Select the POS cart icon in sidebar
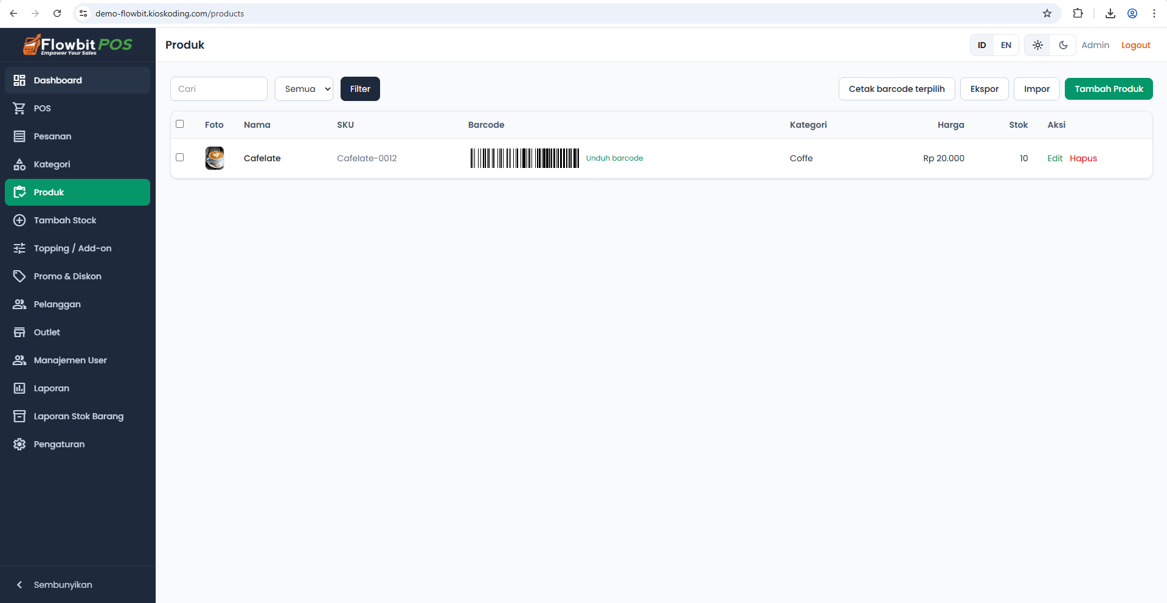Screen dimensions: 1167x603 (x=19, y=108)
